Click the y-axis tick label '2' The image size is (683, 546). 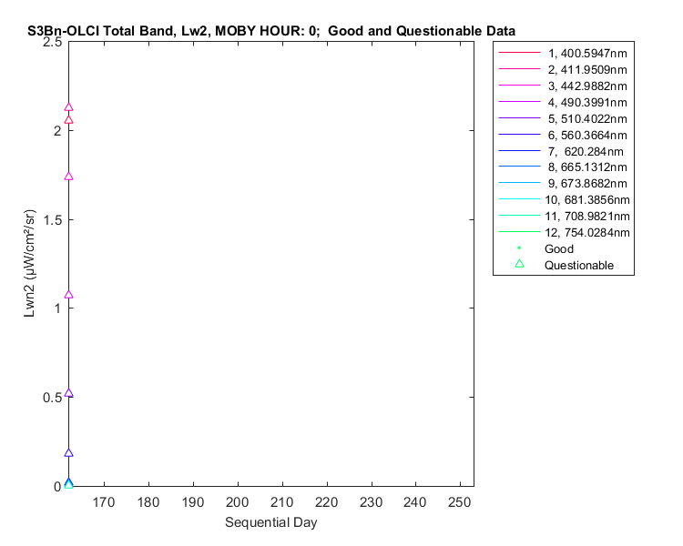(x=57, y=131)
